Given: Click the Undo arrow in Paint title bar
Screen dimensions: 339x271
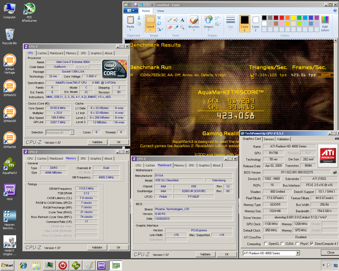Looking at the screenshot, I should tap(141, 5).
